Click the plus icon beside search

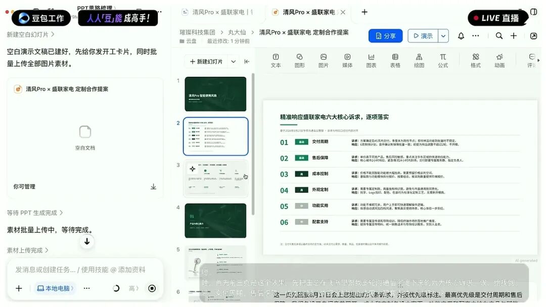tap(514, 36)
